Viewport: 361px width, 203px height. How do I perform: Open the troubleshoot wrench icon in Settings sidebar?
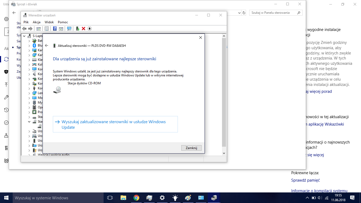tap(6, 97)
